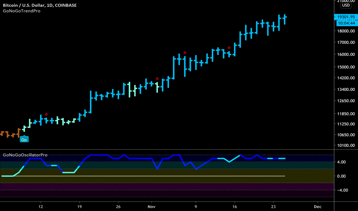This screenshot has height=211, width=358.
Task: Click the latest price bar at chart right edge
Action: [x=285, y=19]
